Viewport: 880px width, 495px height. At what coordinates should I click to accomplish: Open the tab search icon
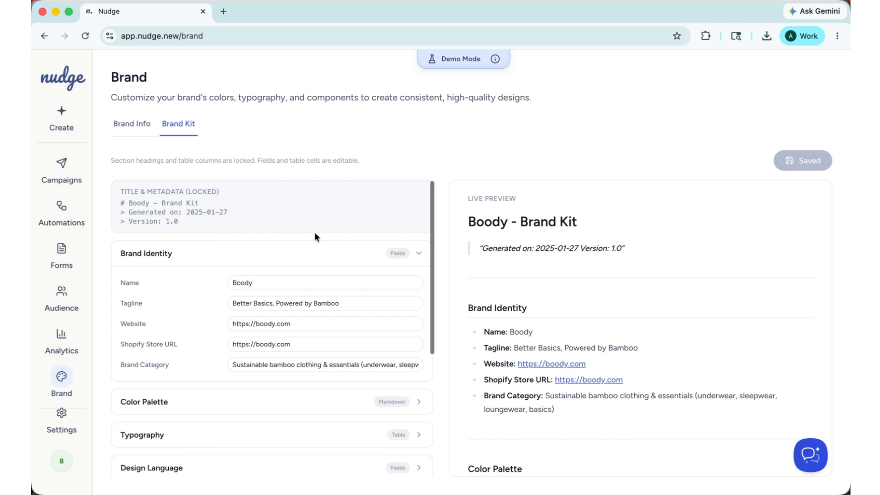[736, 36]
